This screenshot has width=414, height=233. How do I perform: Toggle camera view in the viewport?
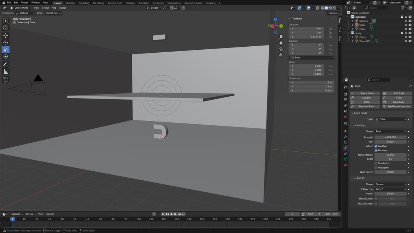(x=281, y=49)
